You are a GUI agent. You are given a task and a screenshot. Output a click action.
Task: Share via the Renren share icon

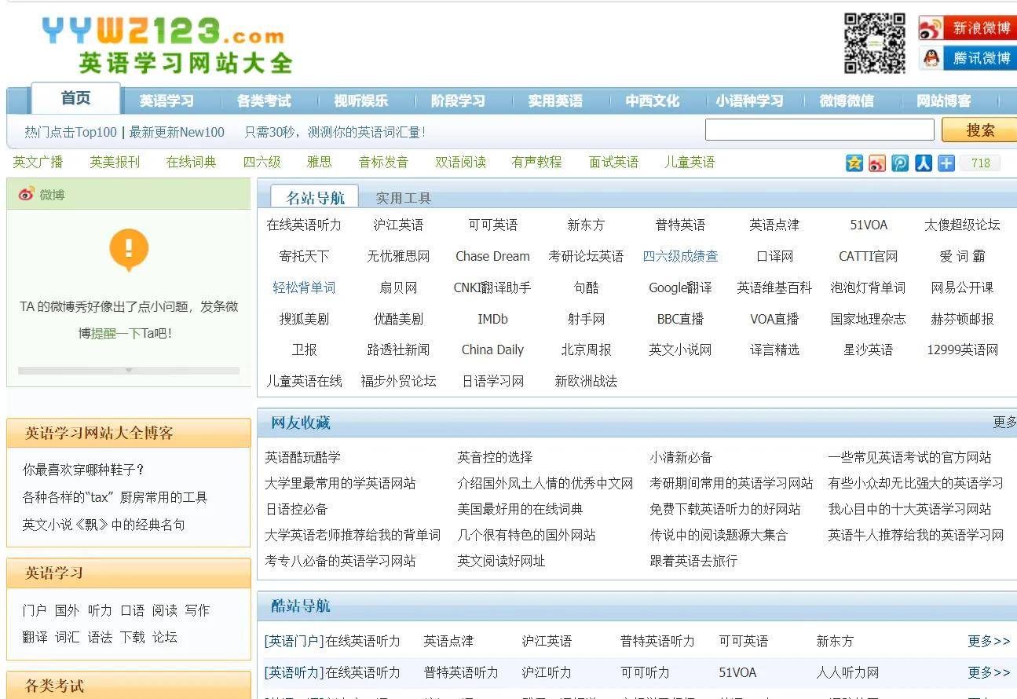pyautogui.click(x=924, y=163)
